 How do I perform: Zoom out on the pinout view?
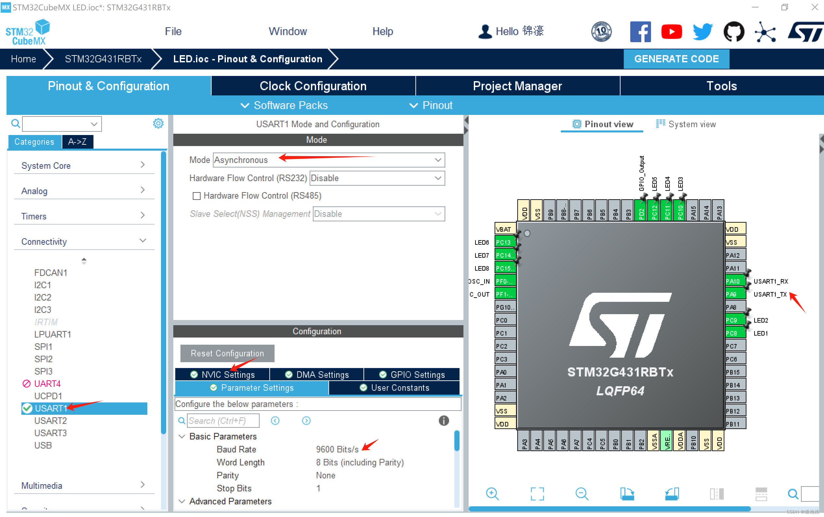(582, 493)
